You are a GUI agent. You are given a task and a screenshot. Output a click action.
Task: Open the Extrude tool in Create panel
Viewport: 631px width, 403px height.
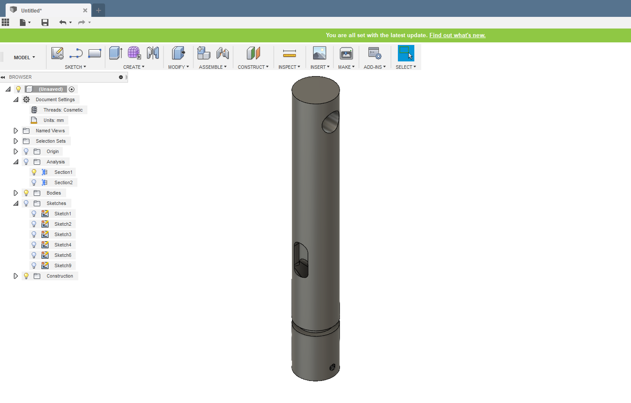click(115, 53)
